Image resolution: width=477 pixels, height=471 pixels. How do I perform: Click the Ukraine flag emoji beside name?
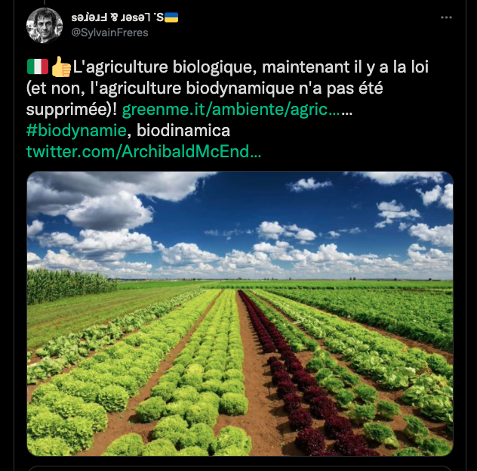171,17
